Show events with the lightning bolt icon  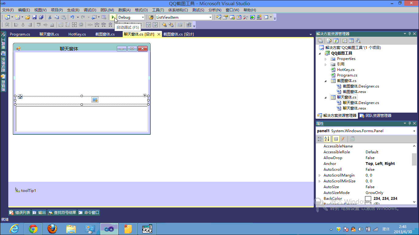click(x=343, y=139)
